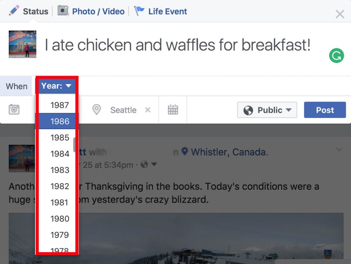Viewport: 351px width, 264px height.
Task: Open the Year dropdown
Action: 57,86
